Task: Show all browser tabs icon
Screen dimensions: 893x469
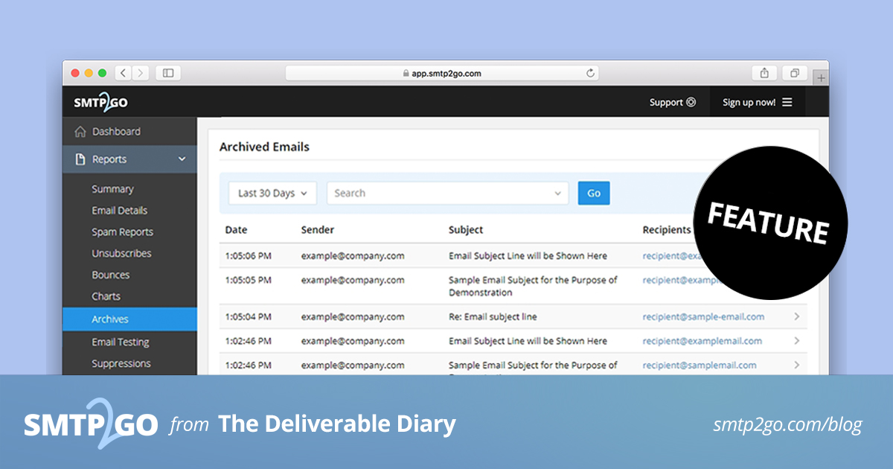Action: (793, 73)
